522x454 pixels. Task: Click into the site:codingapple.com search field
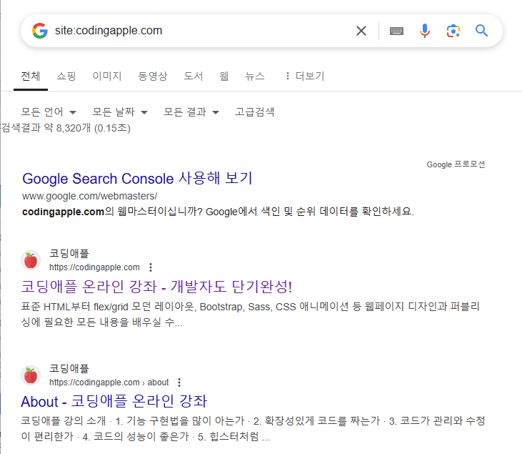[x=200, y=31]
